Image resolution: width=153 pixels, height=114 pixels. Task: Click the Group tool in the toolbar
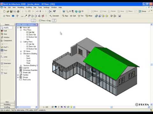[142, 11]
